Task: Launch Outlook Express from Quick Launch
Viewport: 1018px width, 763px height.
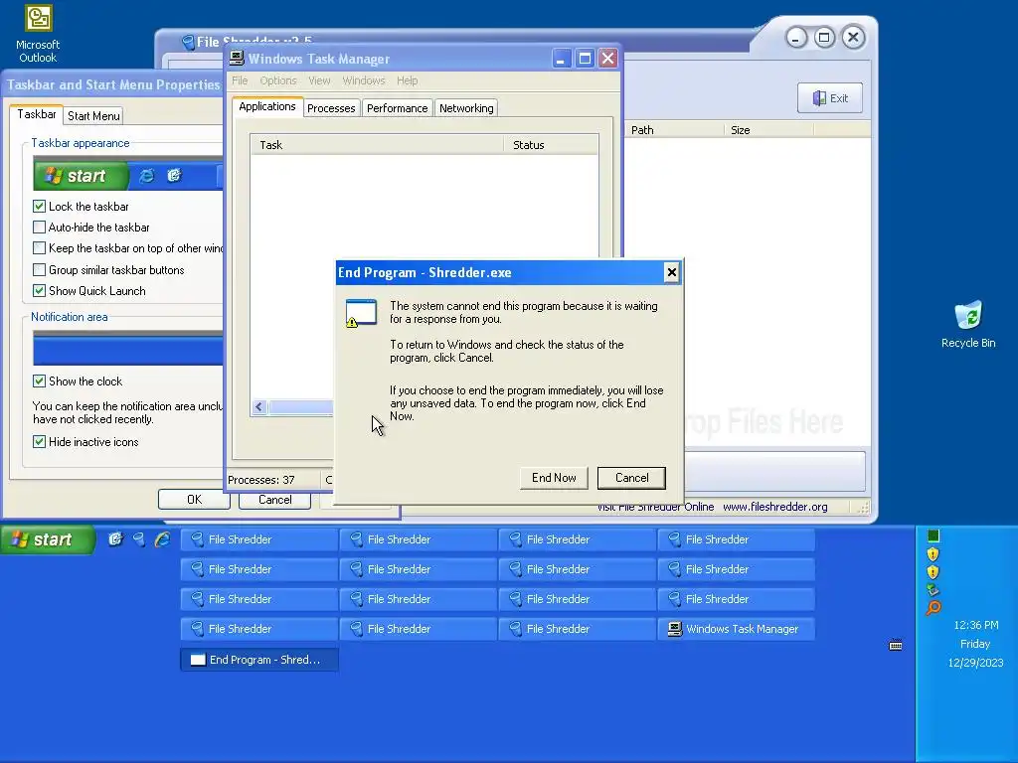Action: (x=115, y=539)
